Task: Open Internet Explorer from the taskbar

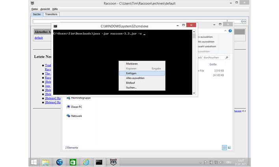Action: (86, 162)
